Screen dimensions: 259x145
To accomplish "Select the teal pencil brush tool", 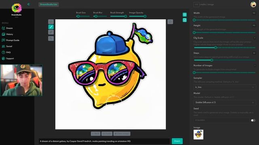I will (51, 27).
